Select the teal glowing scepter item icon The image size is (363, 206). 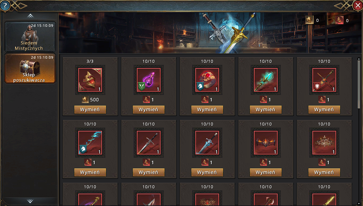266,80
